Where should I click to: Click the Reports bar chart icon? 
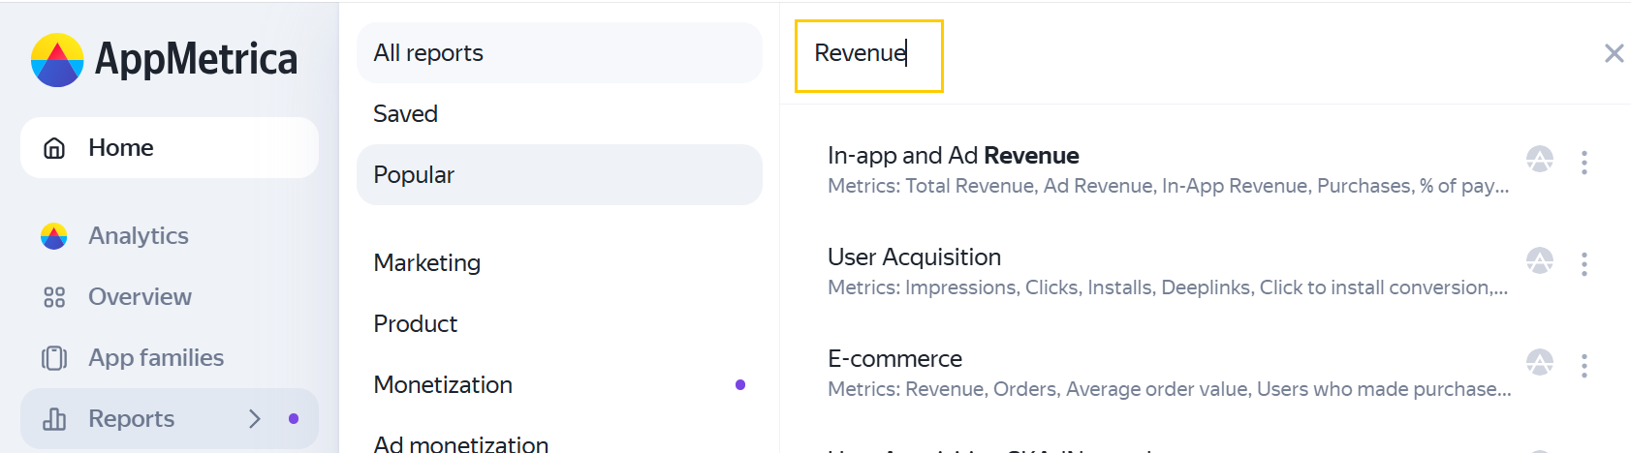54,419
